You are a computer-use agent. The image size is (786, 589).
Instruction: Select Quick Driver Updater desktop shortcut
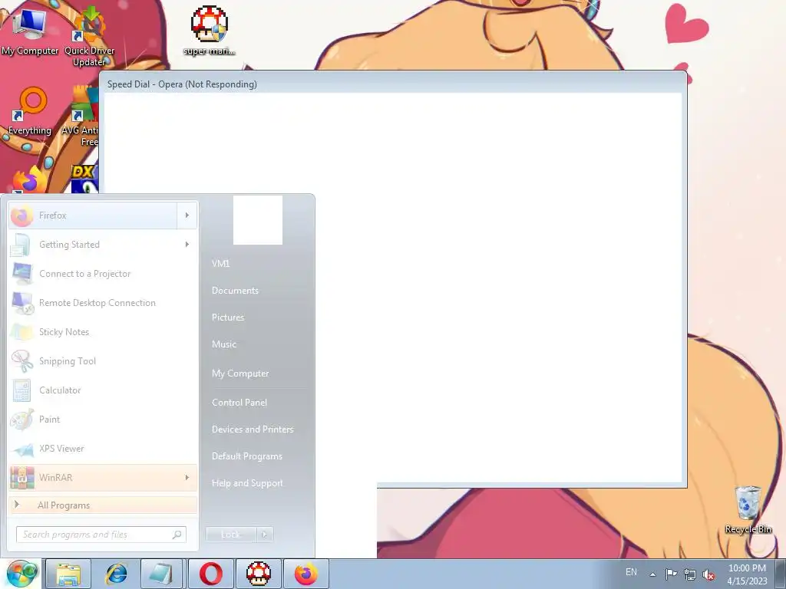click(x=90, y=36)
